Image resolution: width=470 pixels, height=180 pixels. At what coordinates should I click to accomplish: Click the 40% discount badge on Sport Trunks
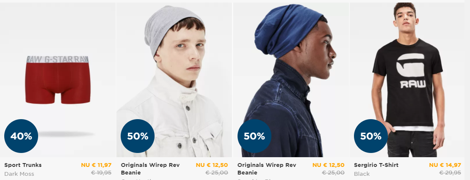tap(21, 136)
